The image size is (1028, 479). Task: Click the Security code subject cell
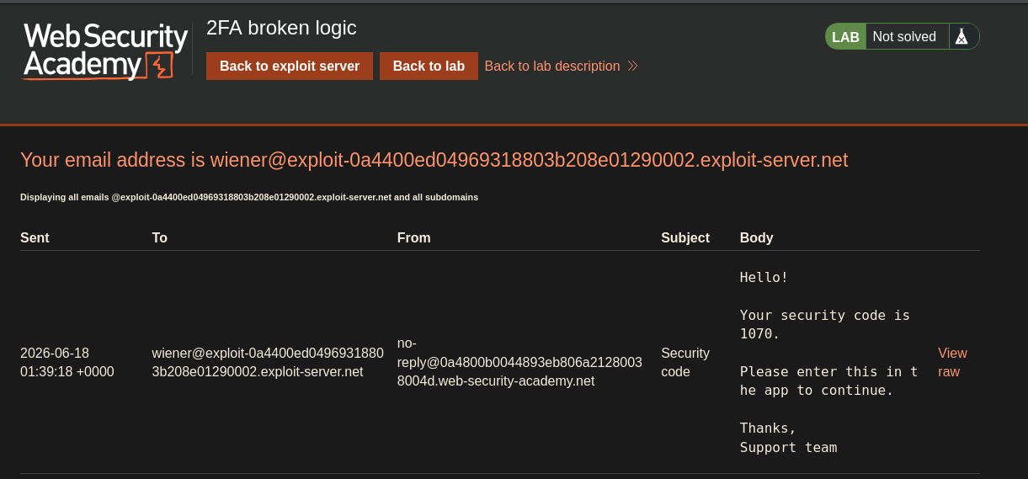click(x=685, y=362)
